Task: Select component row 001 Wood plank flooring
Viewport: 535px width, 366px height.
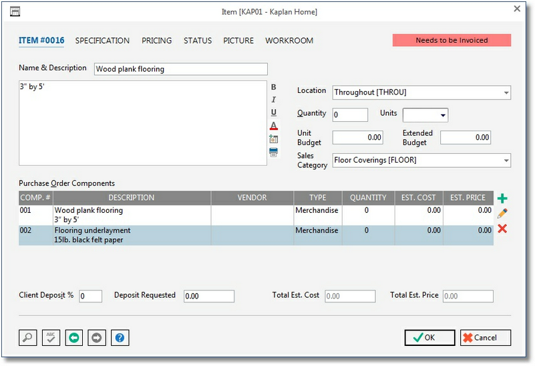Action: point(256,215)
